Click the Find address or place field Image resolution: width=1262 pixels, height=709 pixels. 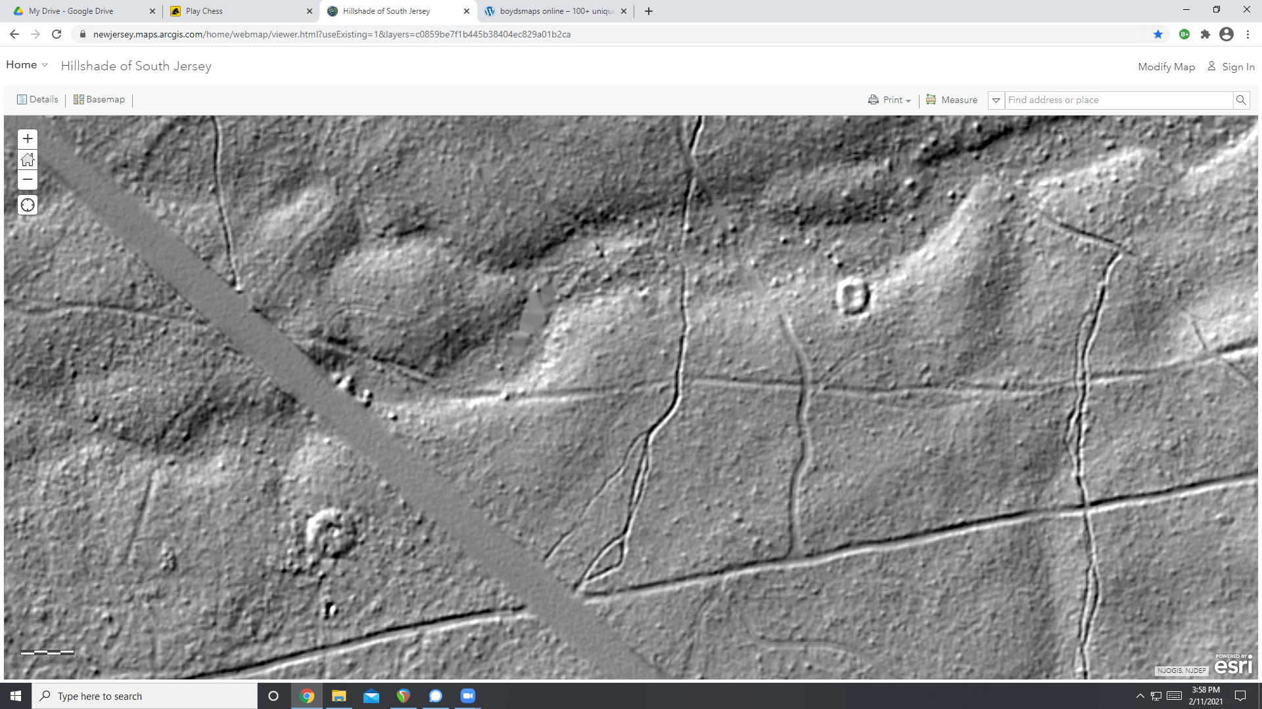(x=1117, y=100)
